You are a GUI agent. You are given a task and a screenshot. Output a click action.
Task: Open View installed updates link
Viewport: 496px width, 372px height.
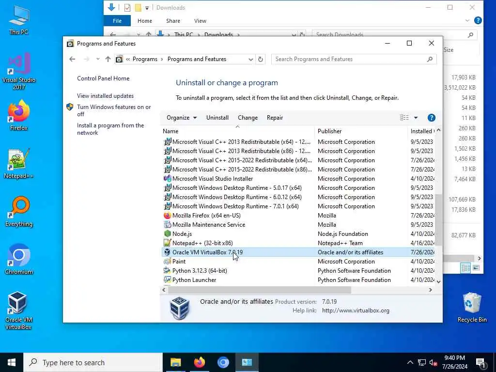105,96
